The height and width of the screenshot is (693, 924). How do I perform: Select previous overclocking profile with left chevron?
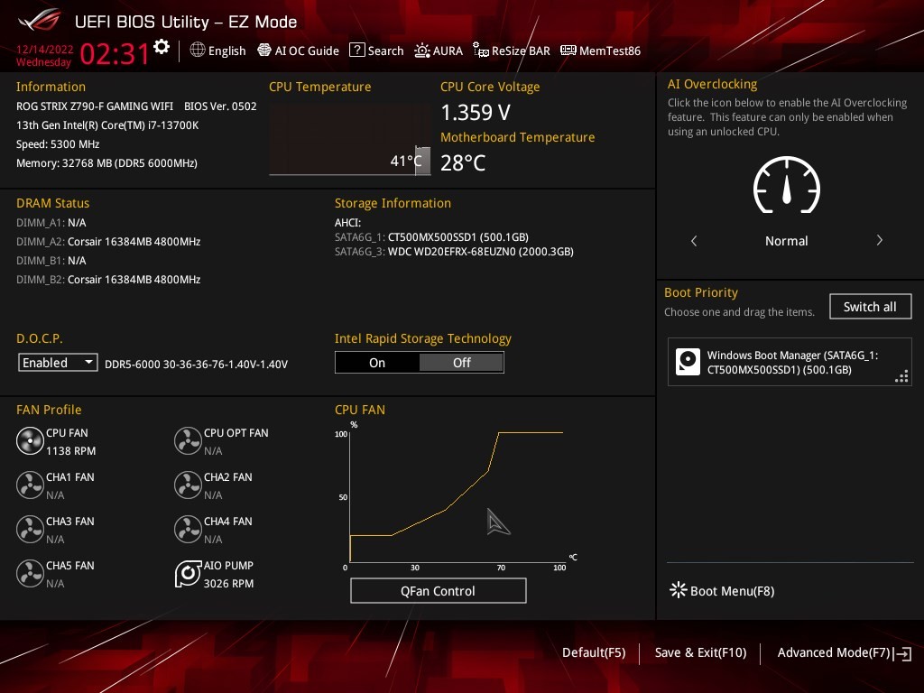click(694, 240)
